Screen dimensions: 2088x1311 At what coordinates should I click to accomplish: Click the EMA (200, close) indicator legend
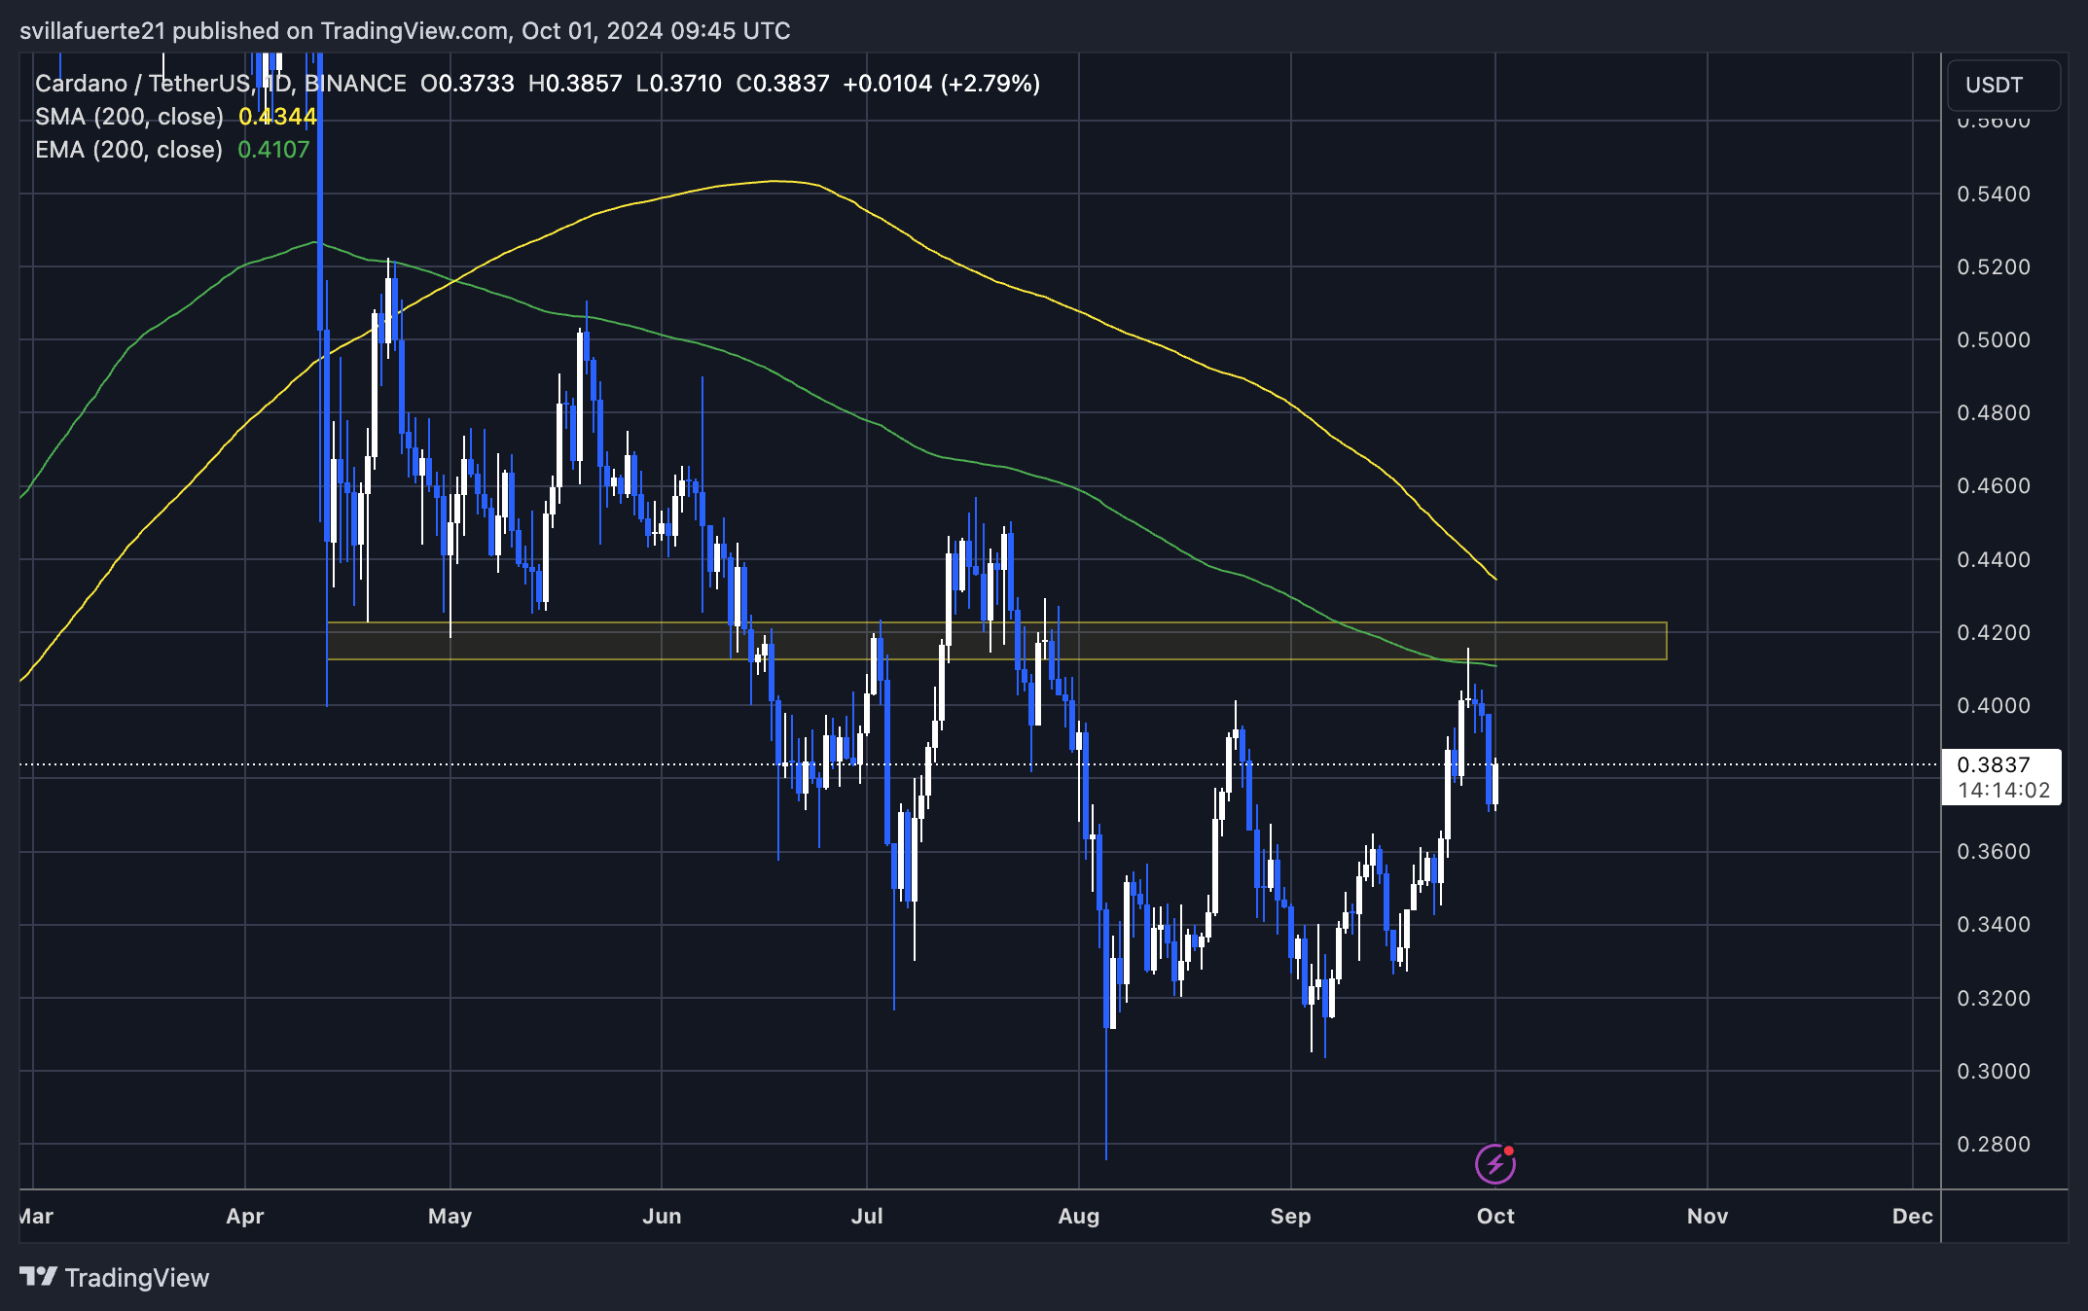(x=128, y=150)
